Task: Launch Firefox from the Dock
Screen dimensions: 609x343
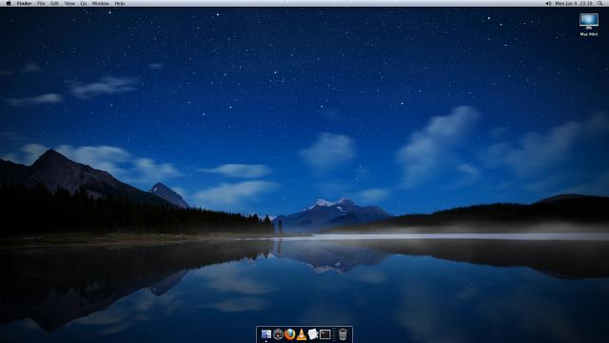Action: (x=289, y=334)
